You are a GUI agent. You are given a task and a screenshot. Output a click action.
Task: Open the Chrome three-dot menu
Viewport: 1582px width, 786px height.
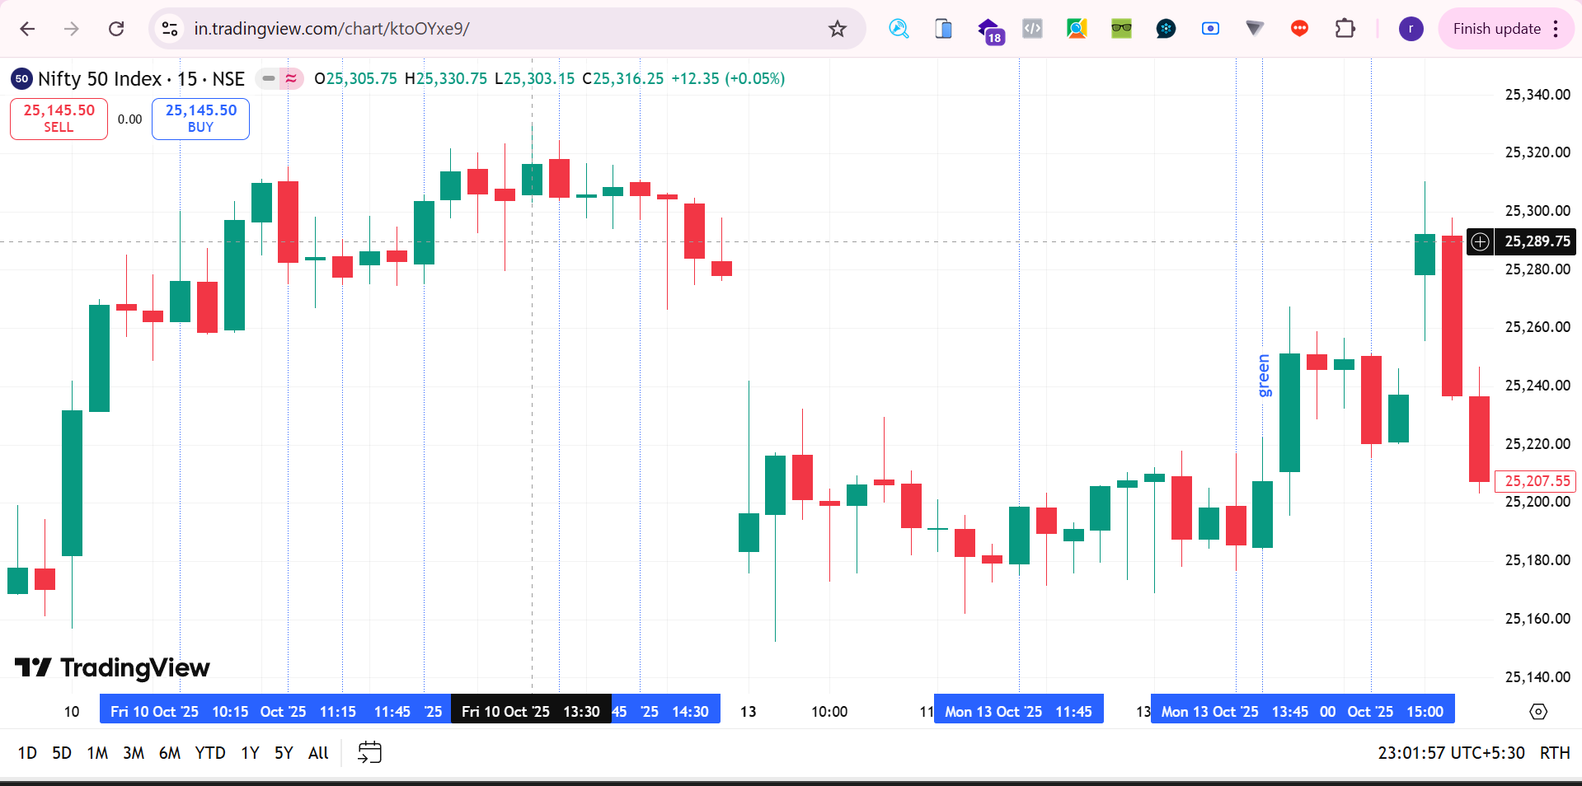click(1556, 29)
